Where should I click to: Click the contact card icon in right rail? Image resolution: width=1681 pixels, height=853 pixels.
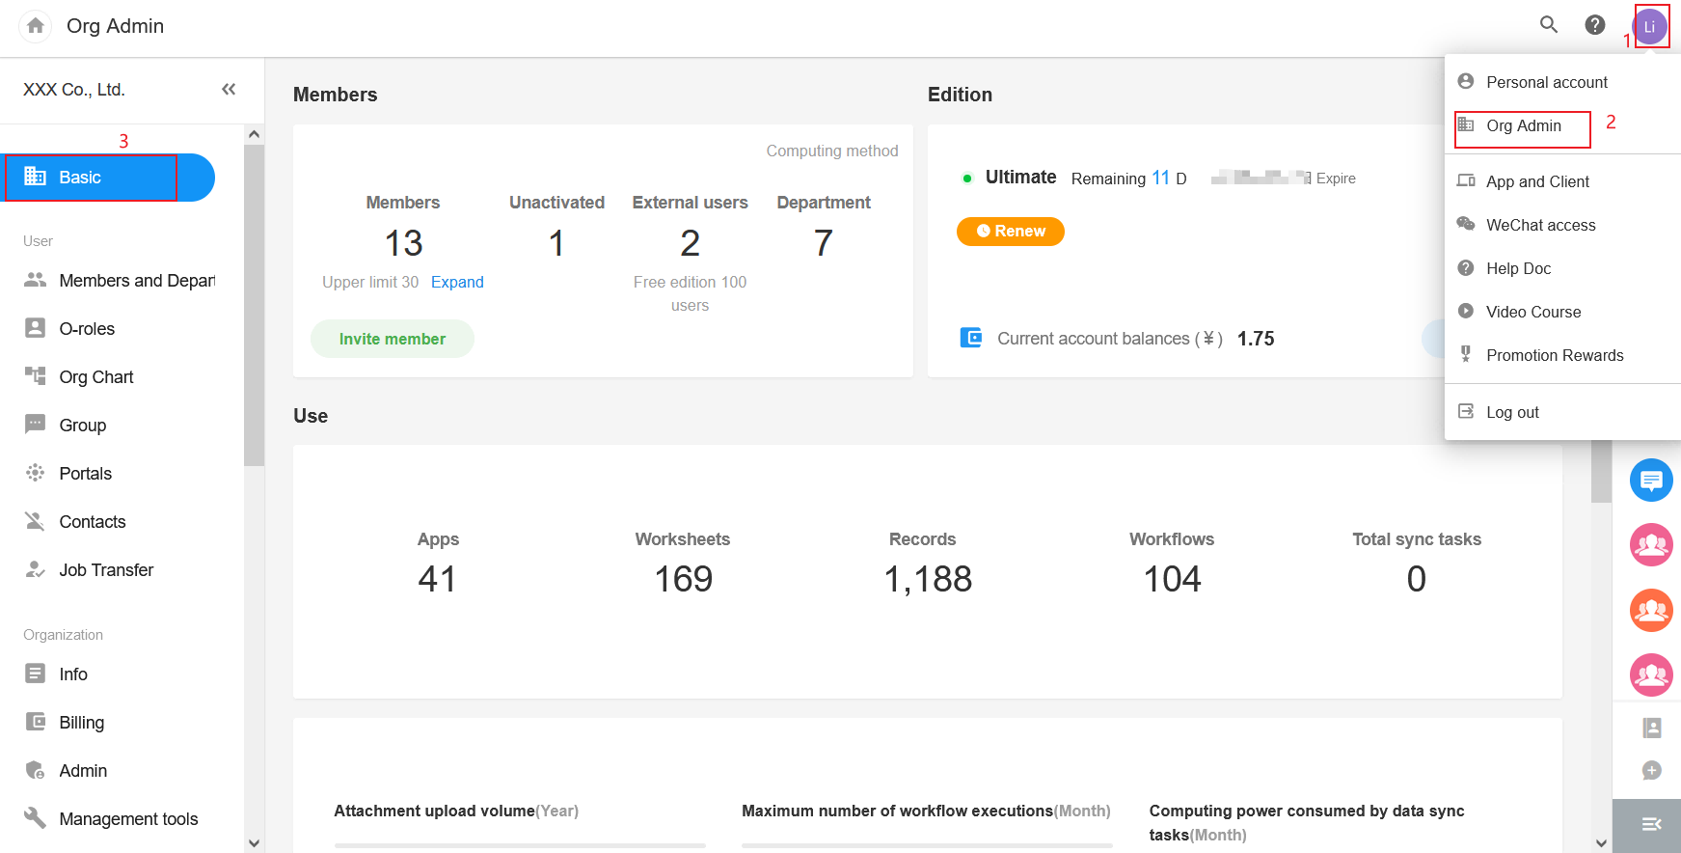tap(1651, 729)
